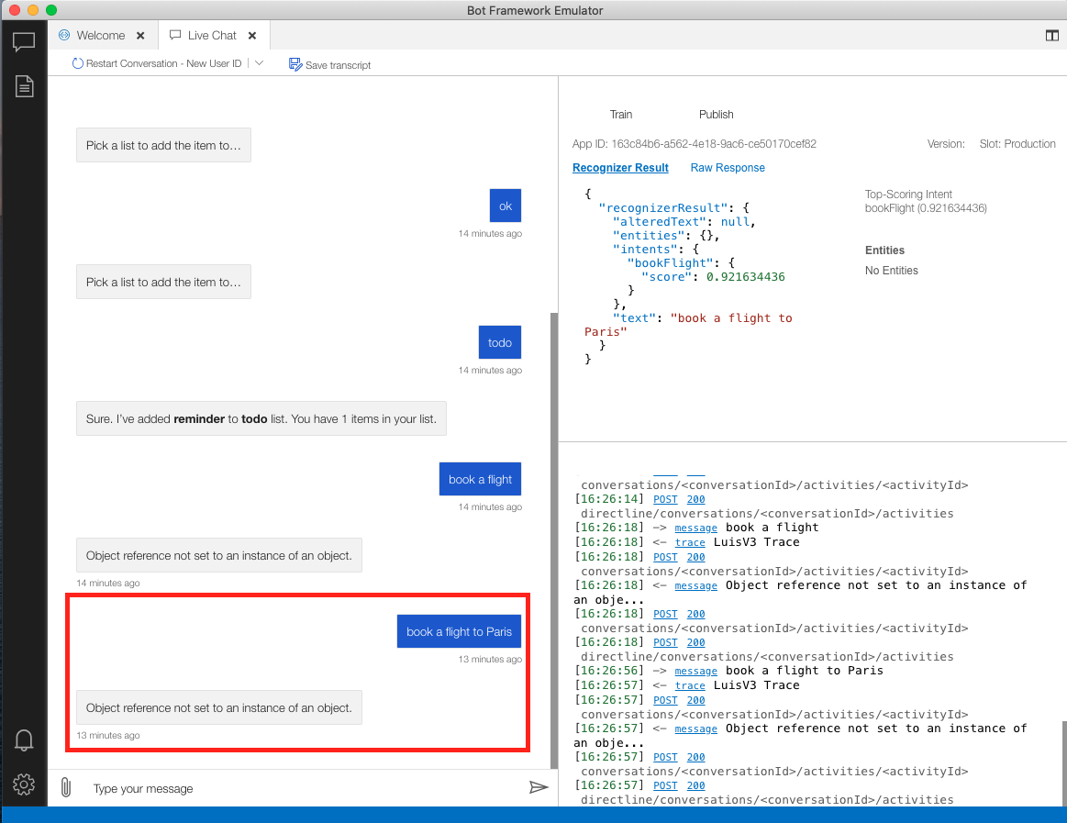1067x823 pixels.
Task: Select the 'todo' chat bubble
Action: click(499, 342)
